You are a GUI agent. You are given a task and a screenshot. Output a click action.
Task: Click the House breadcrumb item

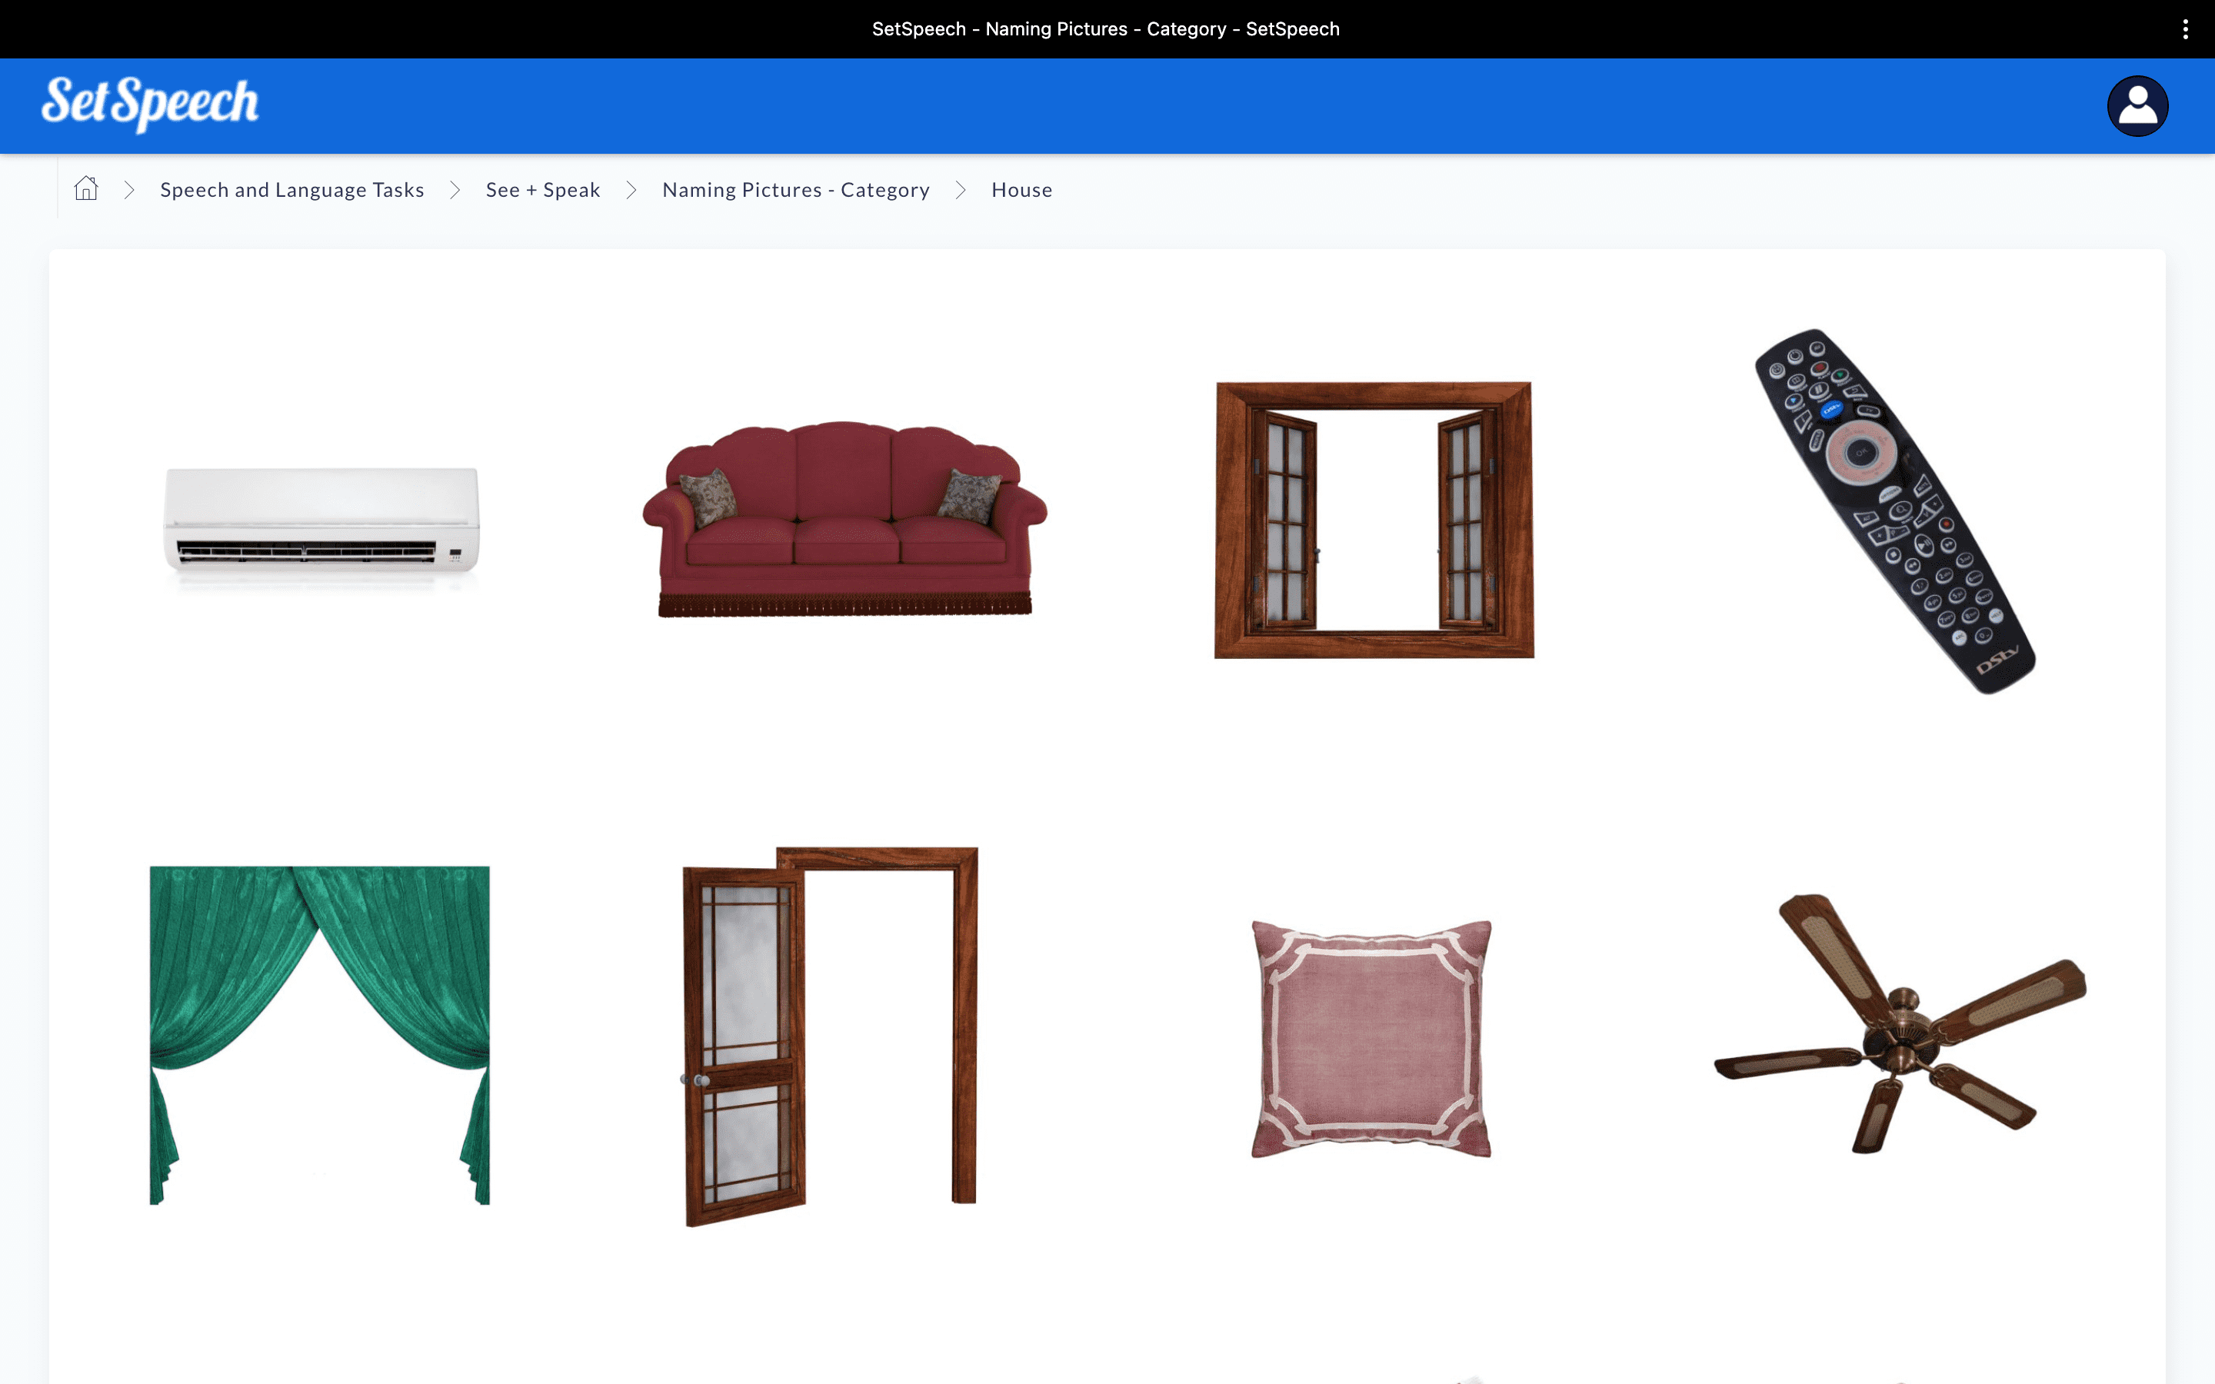1021,189
